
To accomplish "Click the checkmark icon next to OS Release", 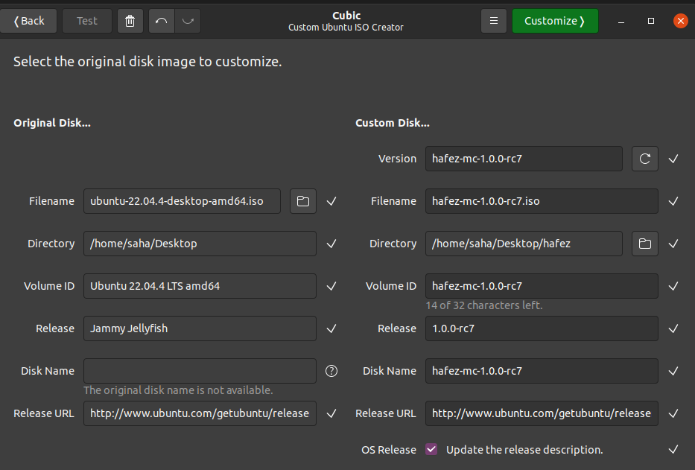I will pos(673,450).
